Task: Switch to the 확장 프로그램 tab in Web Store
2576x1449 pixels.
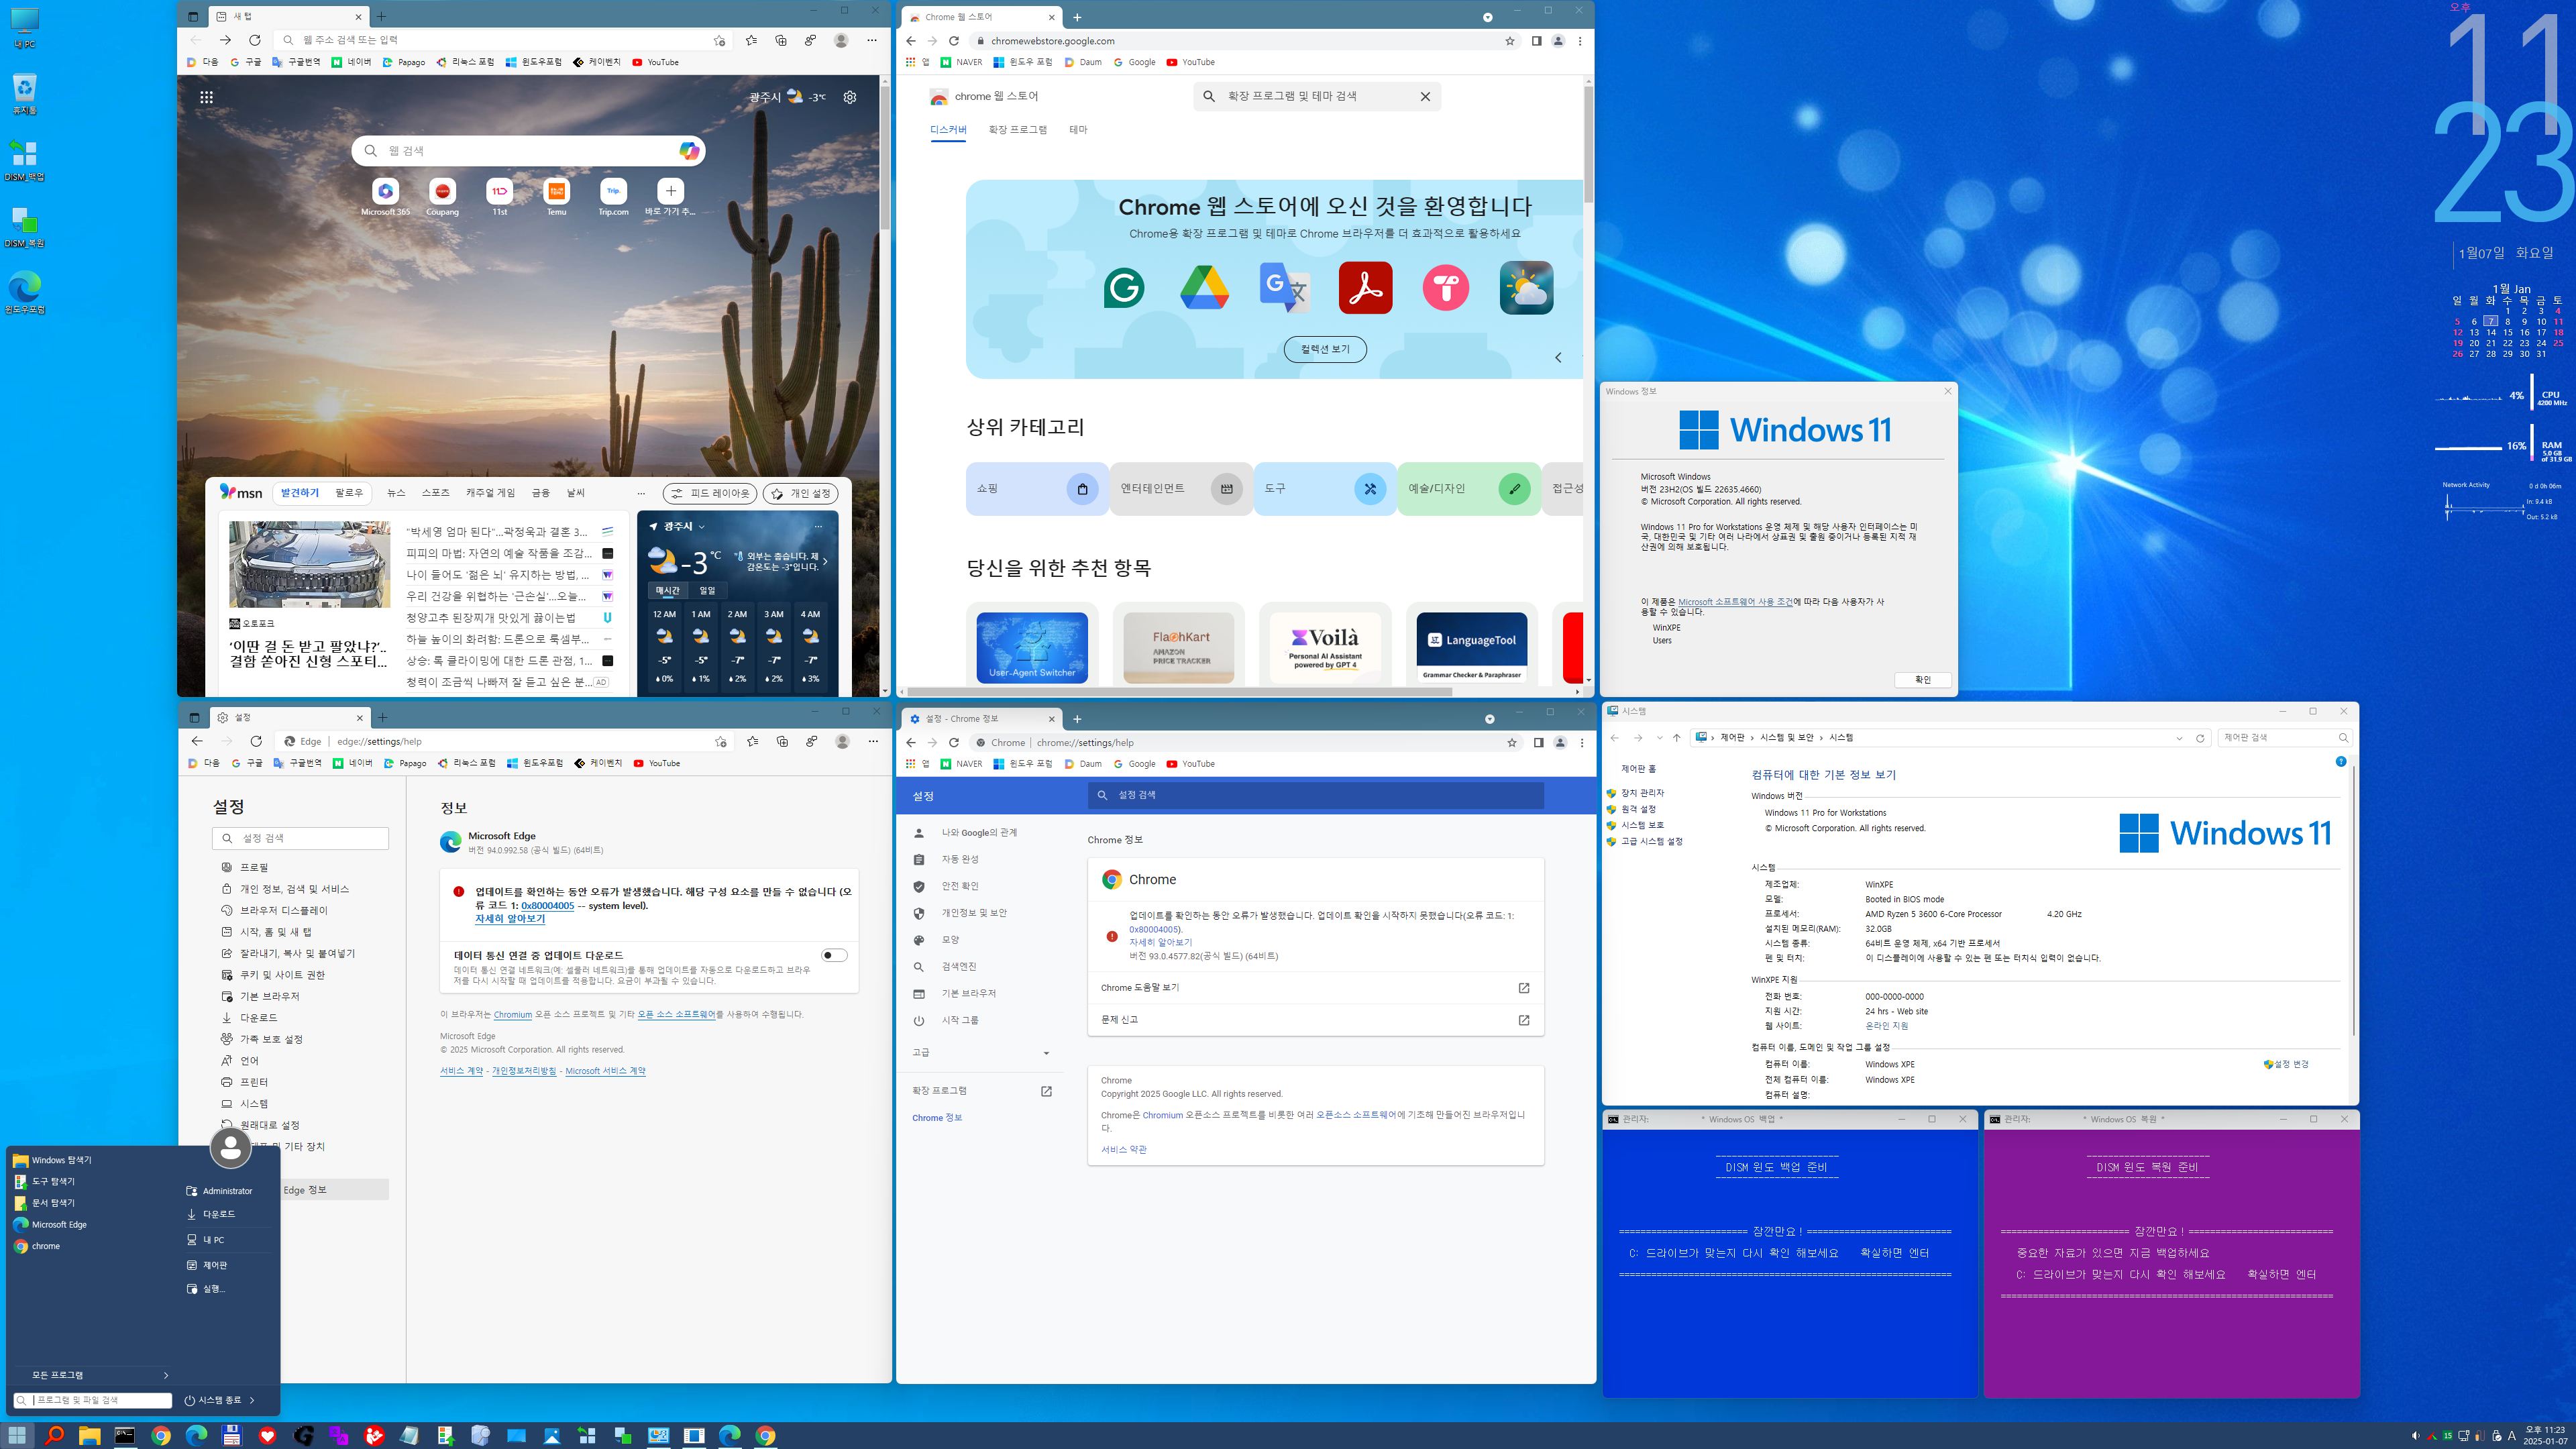Action: pyautogui.click(x=1017, y=130)
